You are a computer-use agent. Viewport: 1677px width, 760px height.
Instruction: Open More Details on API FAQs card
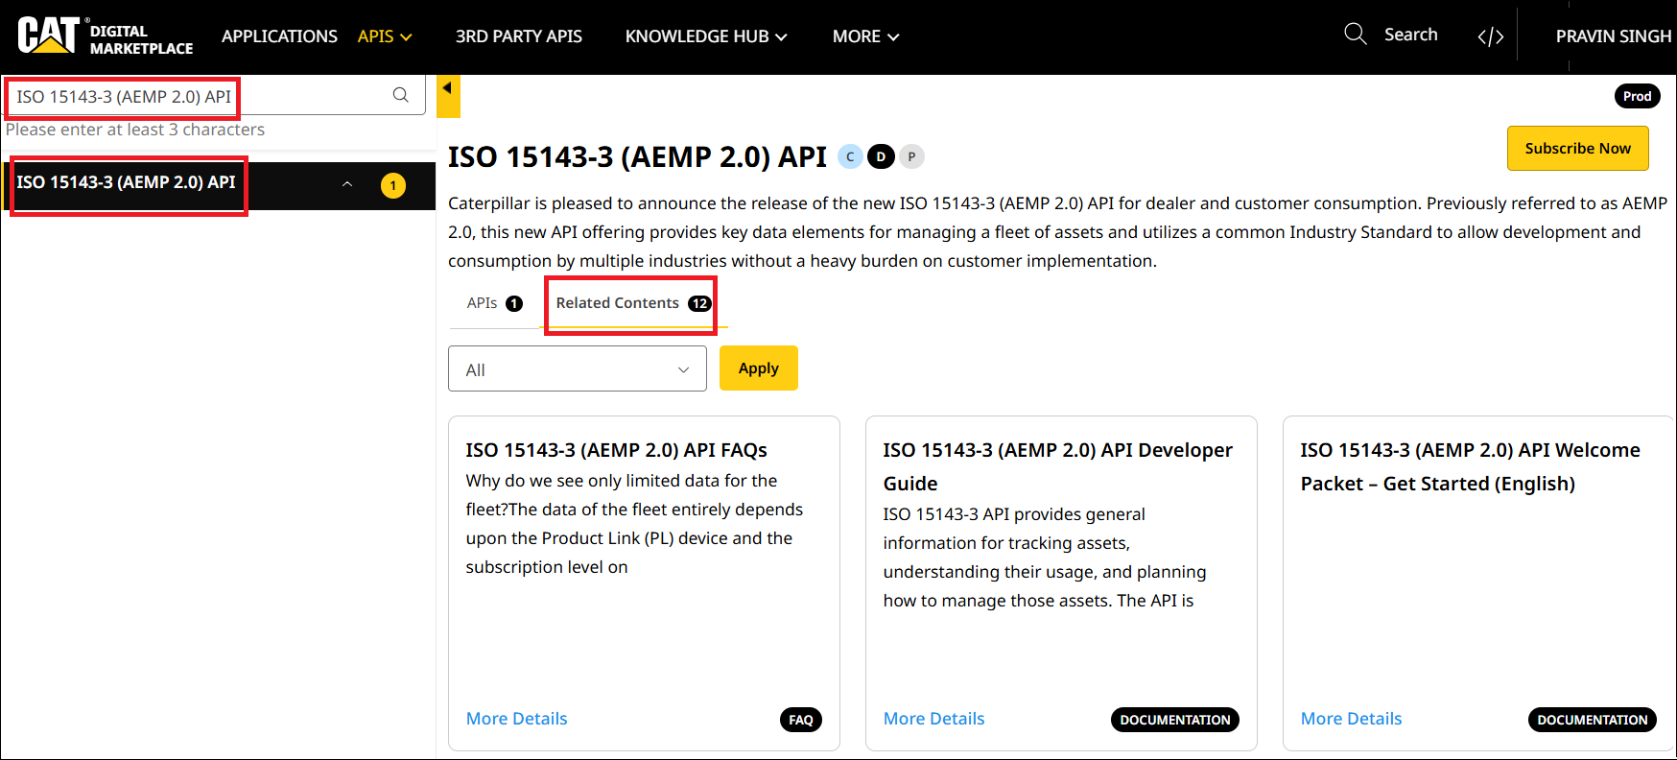pos(516,719)
